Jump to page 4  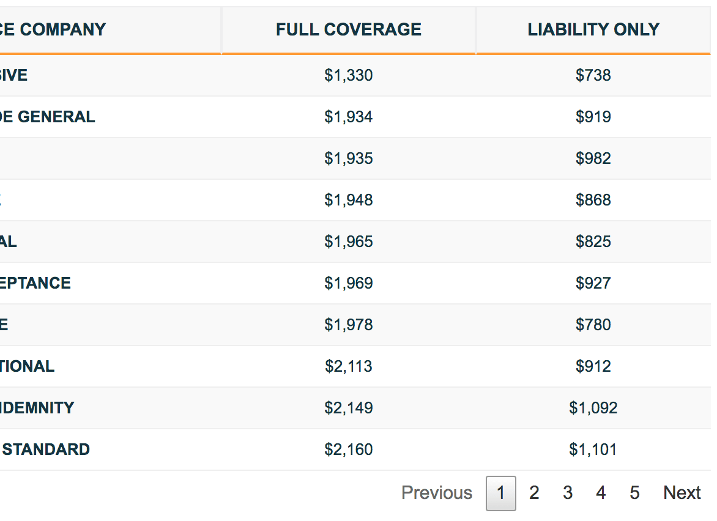click(600, 493)
